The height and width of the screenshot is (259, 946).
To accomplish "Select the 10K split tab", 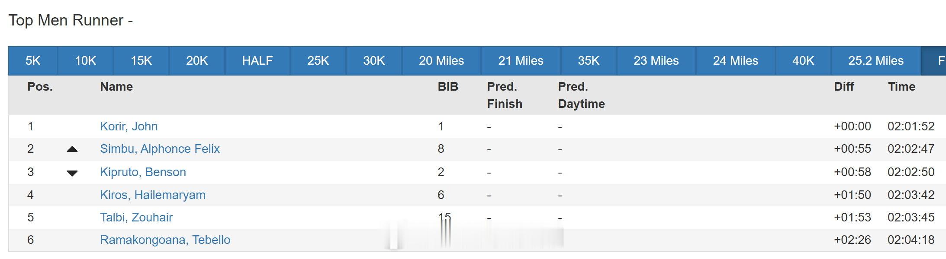I will point(85,61).
